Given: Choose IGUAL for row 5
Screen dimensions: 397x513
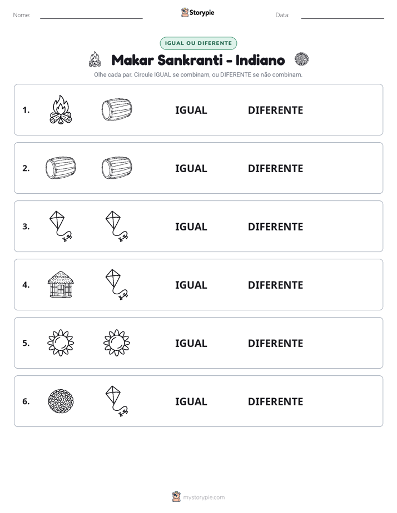Looking at the screenshot, I should pyautogui.click(x=191, y=343).
